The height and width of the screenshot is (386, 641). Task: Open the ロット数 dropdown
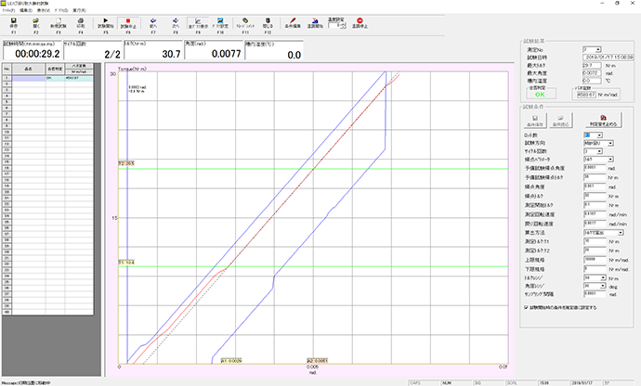click(x=599, y=135)
